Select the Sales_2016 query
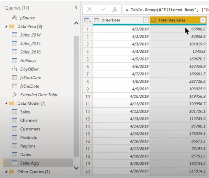 pyautogui.click(x=30, y=52)
